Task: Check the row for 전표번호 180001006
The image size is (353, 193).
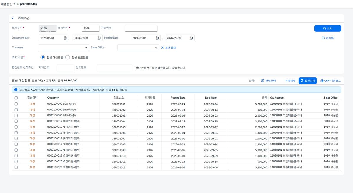Action: (16, 133)
